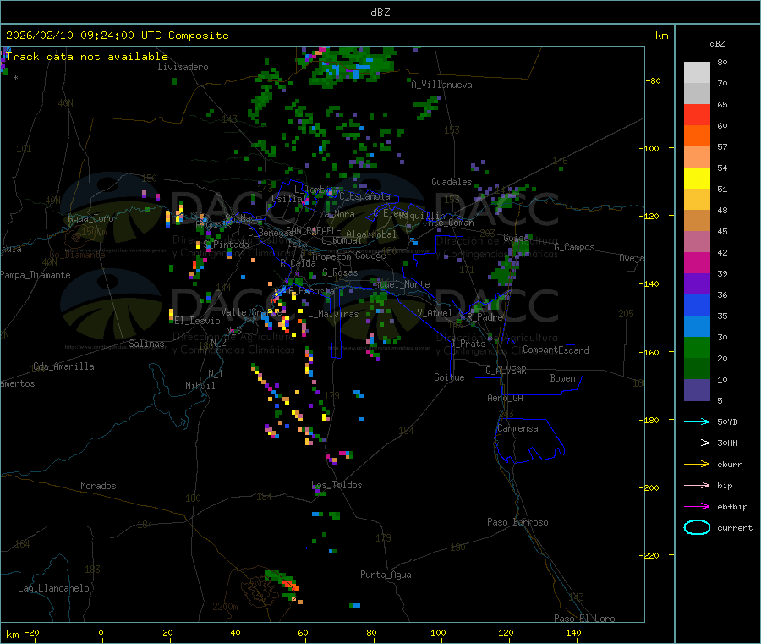Select the yellow 51-54 dBZ legend swatch
Viewport: 761px width, 644px height.
pos(697,179)
